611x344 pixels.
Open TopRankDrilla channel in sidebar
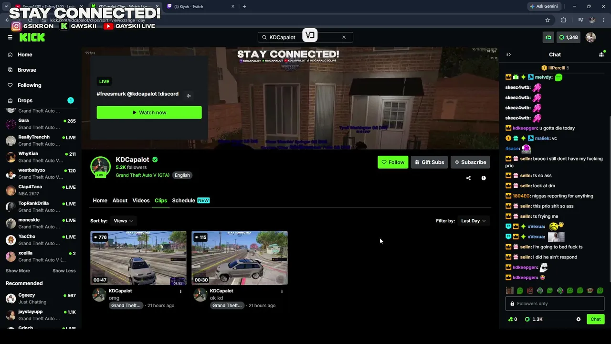click(41, 207)
